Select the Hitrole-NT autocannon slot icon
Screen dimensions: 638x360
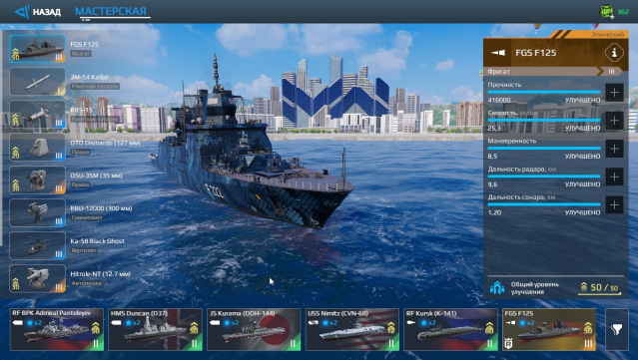click(37, 279)
